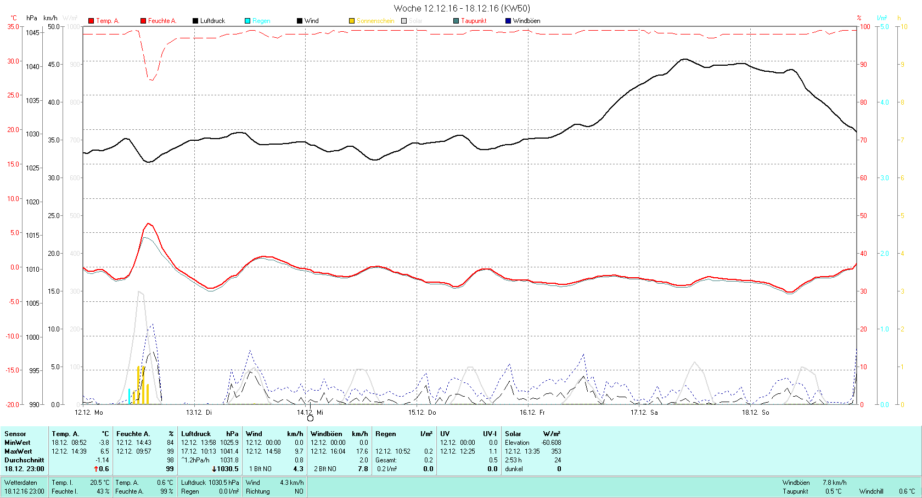Image resolution: width=922 pixels, height=498 pixels.
Task: Click the red up arrow beside 0.6
Action: tap(95, 469)
